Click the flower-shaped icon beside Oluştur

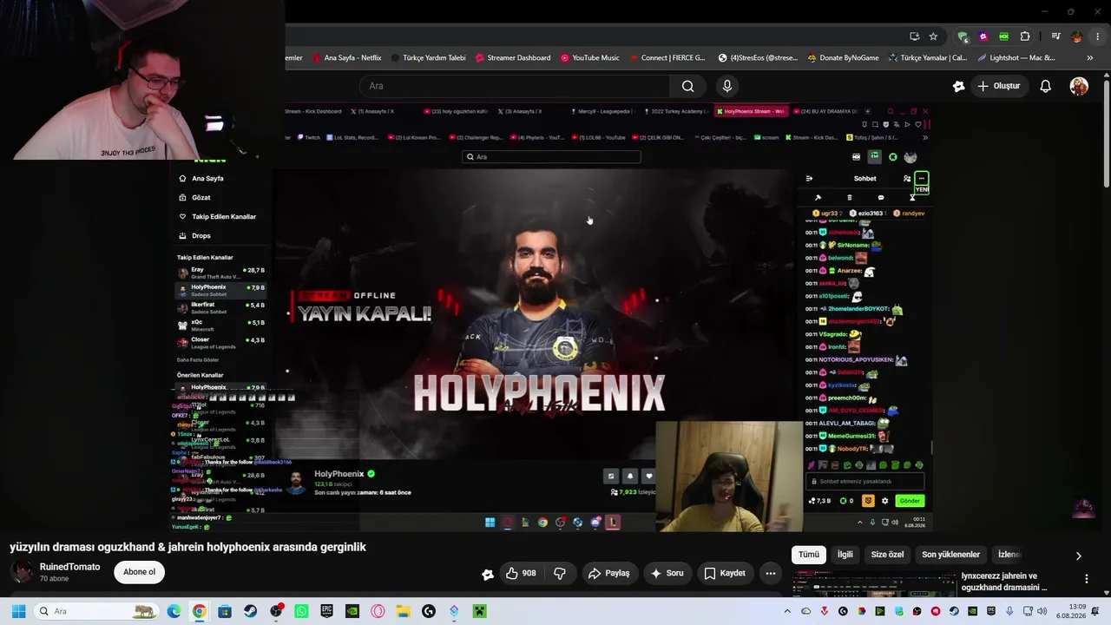point(958,86)
